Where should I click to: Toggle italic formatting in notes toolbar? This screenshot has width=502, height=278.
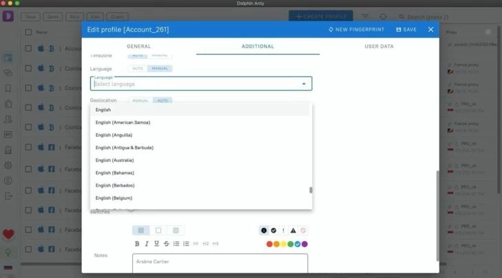click(x=146, y=244)
